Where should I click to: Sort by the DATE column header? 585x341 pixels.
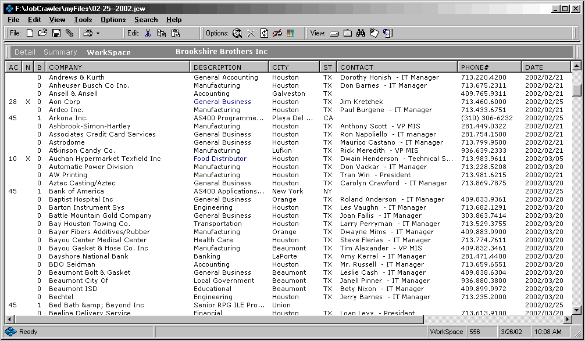coord(547,67)
